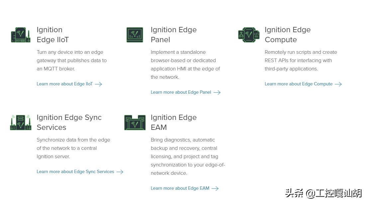The image size is (368, 204).
Task: Open Learn more about Edge IIoT
Action: pos(65,84)
